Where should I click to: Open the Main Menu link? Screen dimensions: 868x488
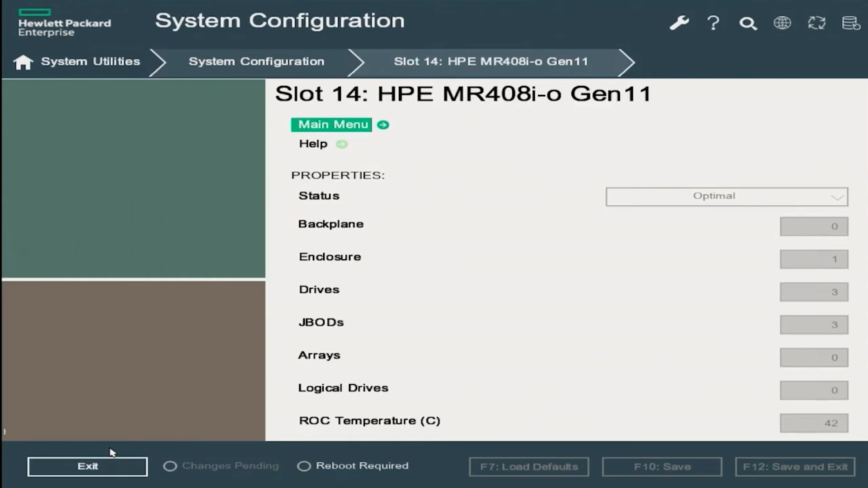pyautogui.click(x=333, y=125)
